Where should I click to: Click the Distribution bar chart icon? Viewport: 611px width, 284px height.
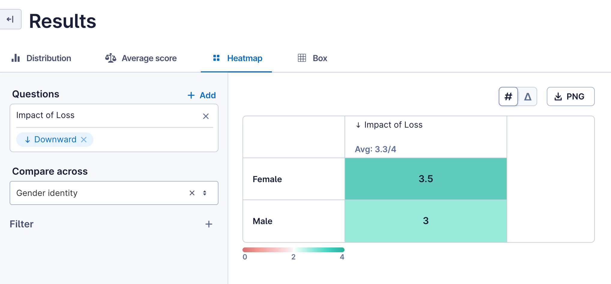(x=16, y=58)
